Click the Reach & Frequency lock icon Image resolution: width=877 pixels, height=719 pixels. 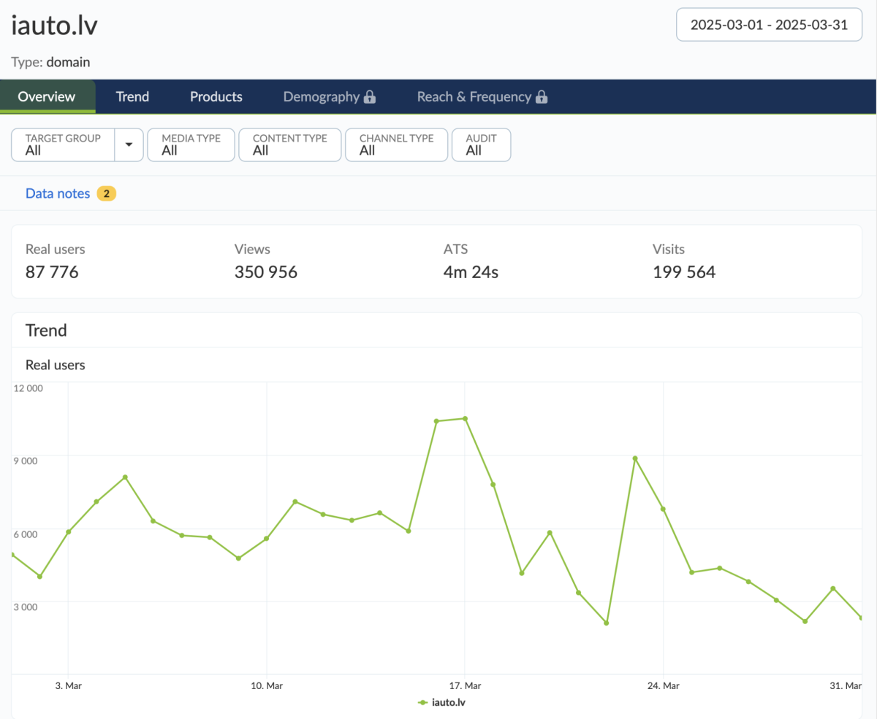[x=542, y=97]
